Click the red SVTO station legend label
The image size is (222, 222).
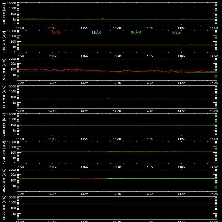pyautogui.click(x=56, y=32)
